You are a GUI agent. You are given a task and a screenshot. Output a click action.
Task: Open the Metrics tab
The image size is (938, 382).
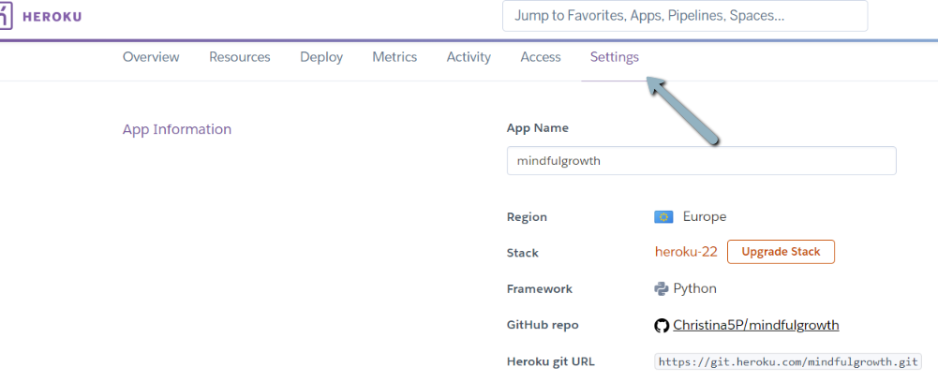395,57
